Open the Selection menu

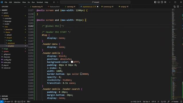point(17,2)
